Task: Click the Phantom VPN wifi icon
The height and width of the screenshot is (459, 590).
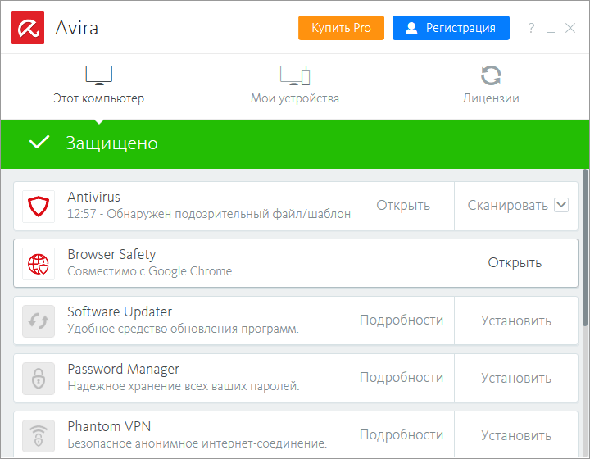Action: 39,434
